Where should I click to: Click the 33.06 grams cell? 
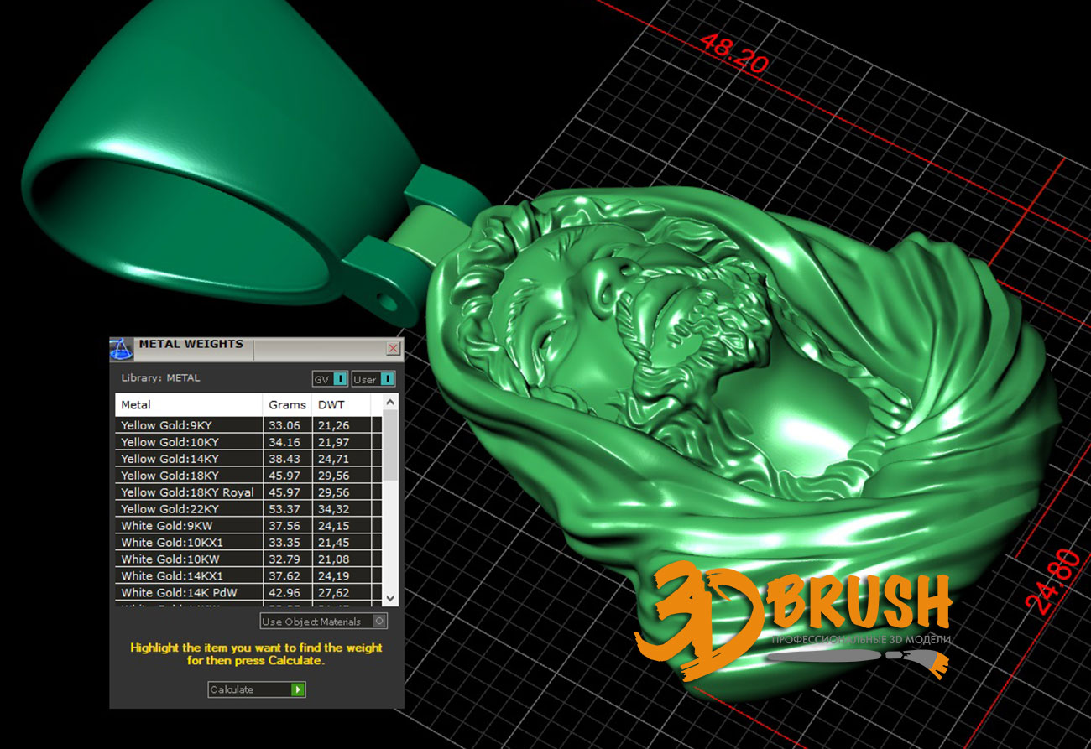coord(287,425)
